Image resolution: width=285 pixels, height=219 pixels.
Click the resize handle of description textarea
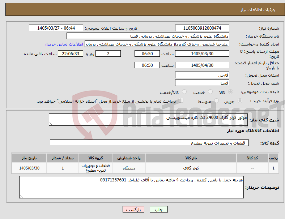click(51, 124)
